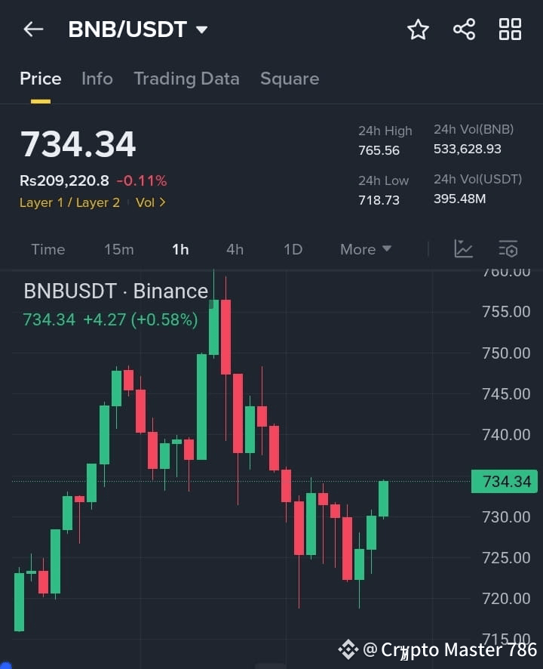543x669 pixels.
Task: Expand the More timeframes dropdown
Action: coord(365,249)
